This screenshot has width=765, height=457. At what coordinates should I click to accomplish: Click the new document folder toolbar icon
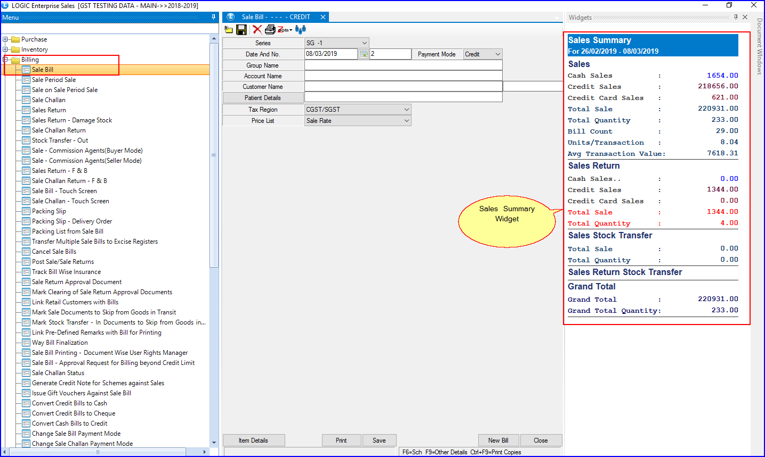click(229, 30)
